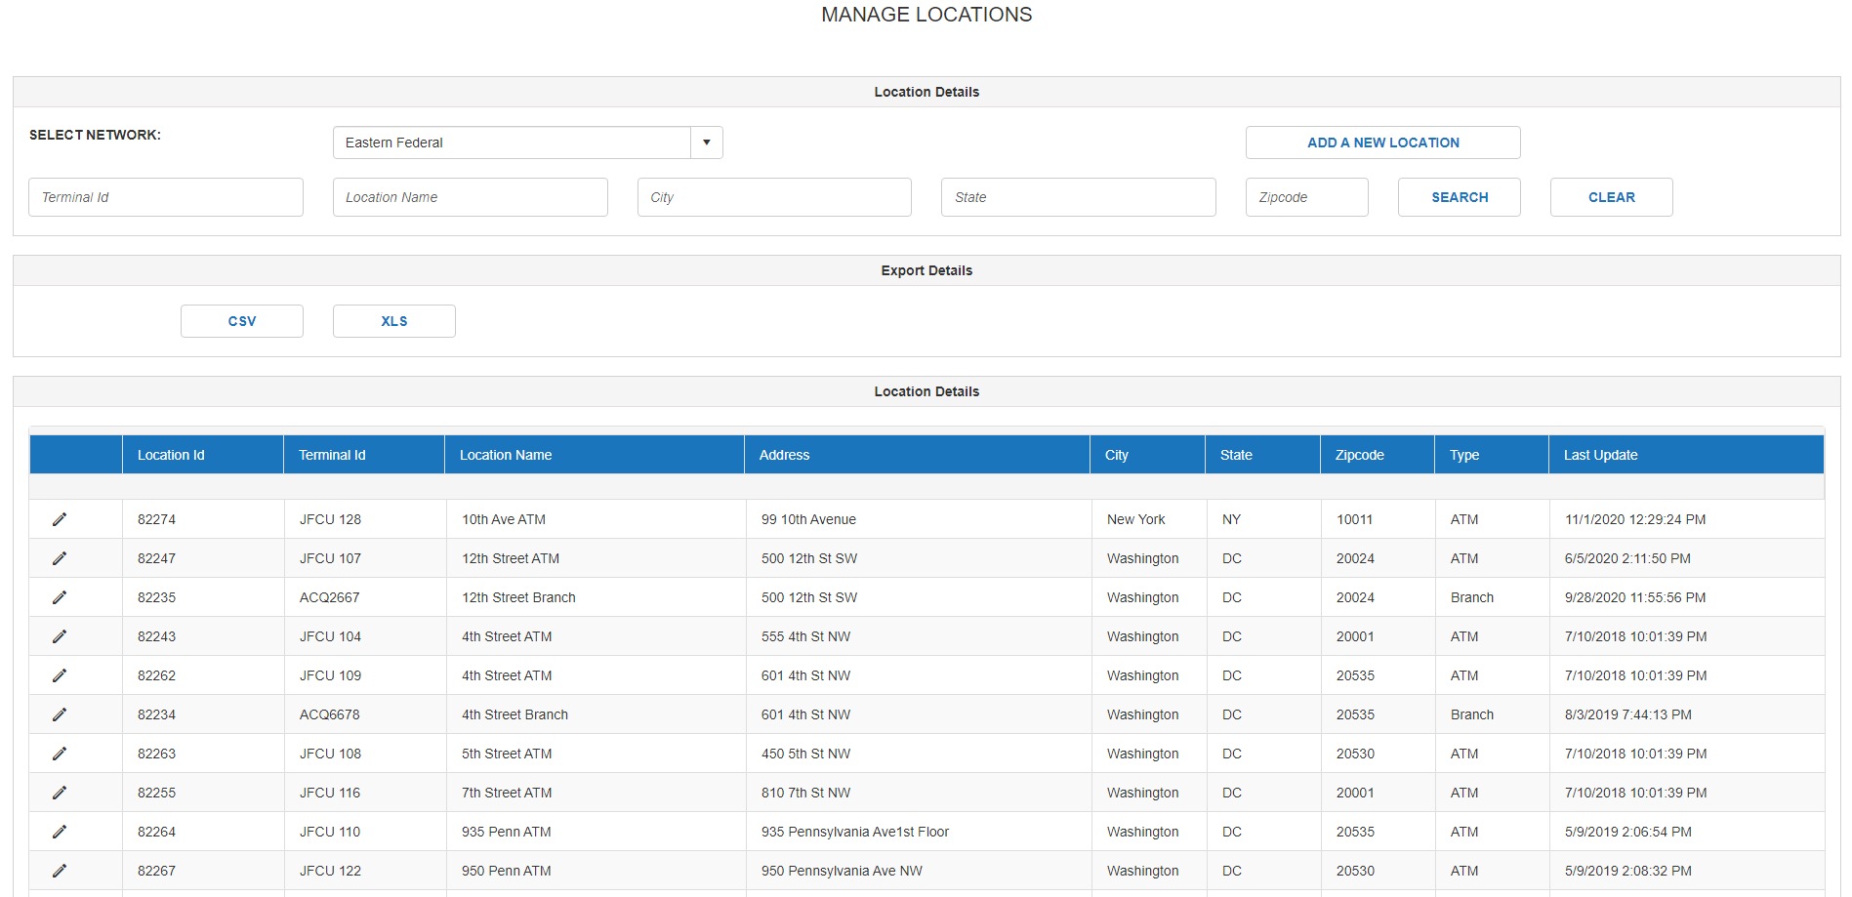Focus the Zipcode input field
The image size is (1852, 897).
coord(1307,197)
